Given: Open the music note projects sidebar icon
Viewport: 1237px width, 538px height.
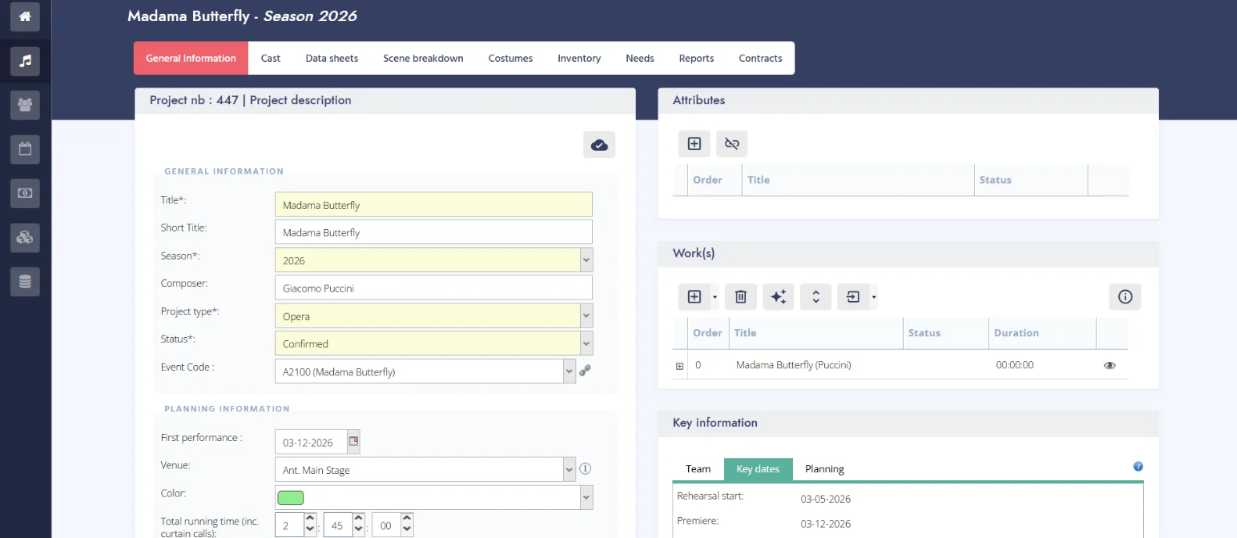Looking at the screenshot, I should pos(25,61).
